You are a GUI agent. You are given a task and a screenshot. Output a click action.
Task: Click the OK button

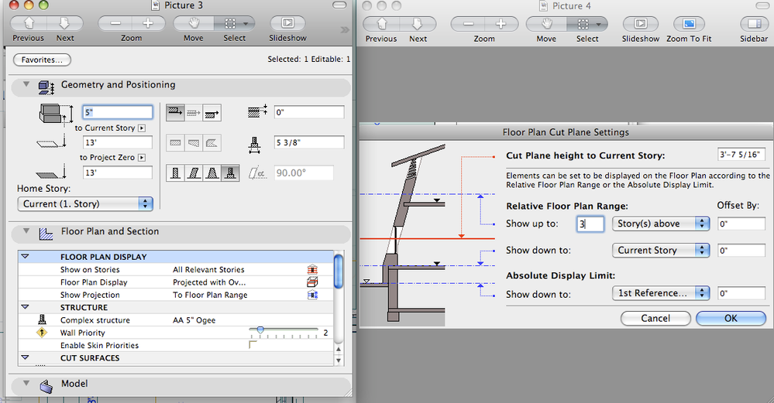[731, 318]
